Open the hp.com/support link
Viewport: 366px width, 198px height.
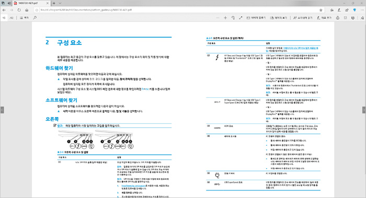[x=133, y=185]
